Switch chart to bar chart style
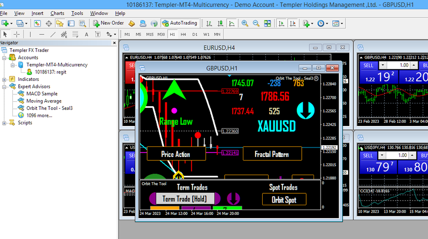Screen dimensions: 428x239 (x=209, y=24)
